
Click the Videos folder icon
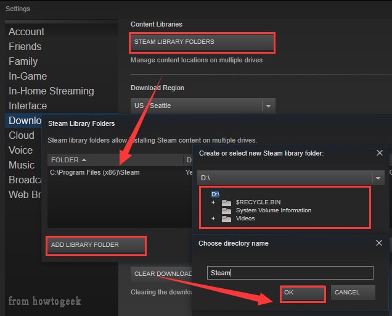[226, 218]
